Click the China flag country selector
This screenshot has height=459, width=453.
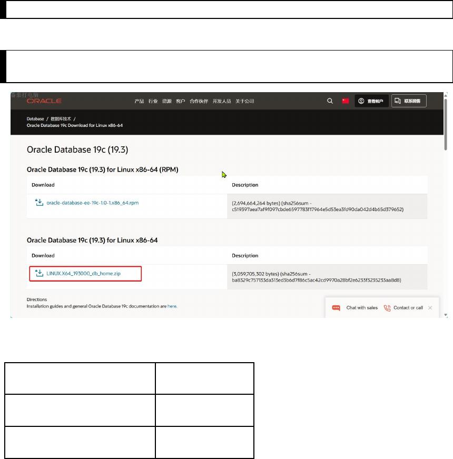tap(346, 101)
